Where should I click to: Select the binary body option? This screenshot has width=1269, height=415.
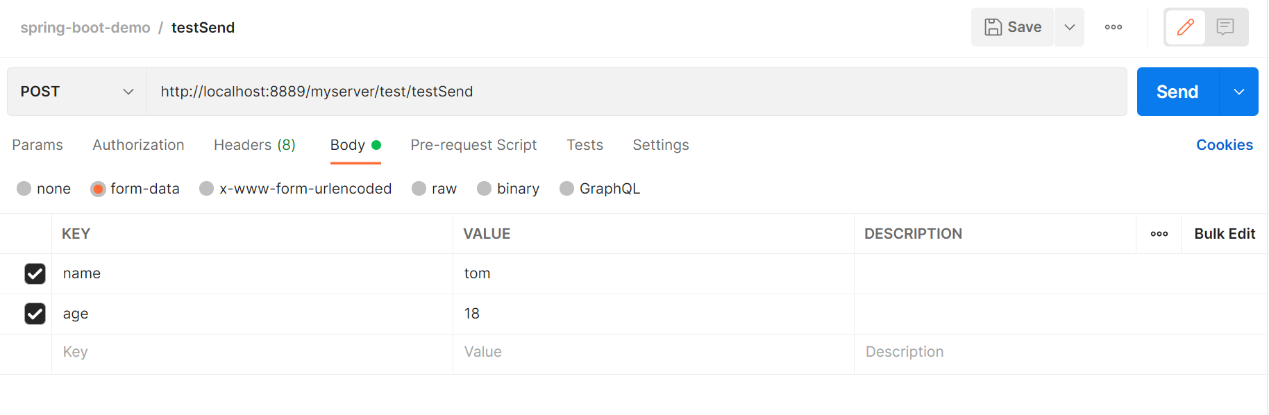484,189
